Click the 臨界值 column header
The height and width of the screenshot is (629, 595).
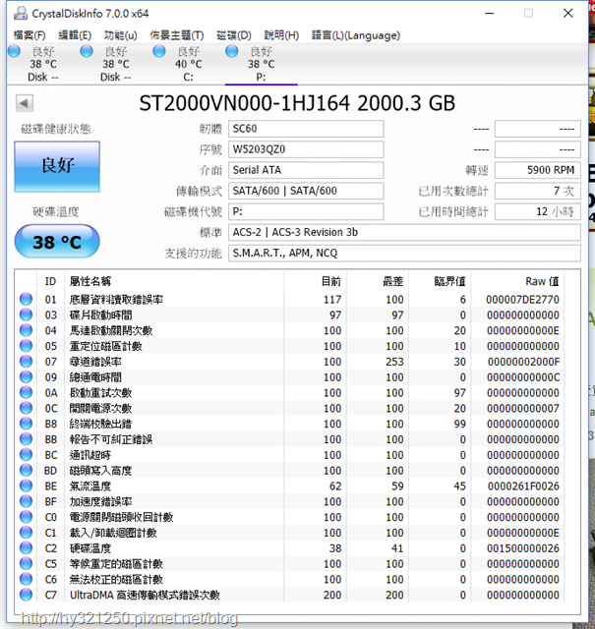[x=449, y=281]
